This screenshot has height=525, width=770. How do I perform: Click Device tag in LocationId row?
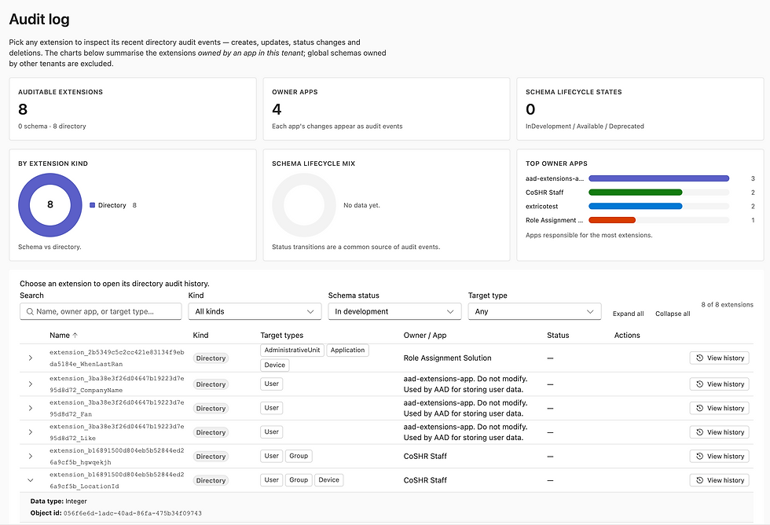pos(328,480)
